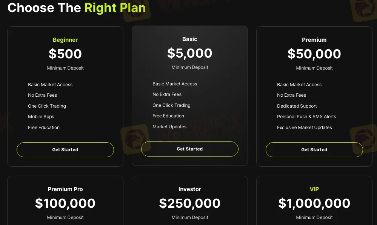
Task: Click Personal Push & SMS Alerts feature
Action: [306, 117]
